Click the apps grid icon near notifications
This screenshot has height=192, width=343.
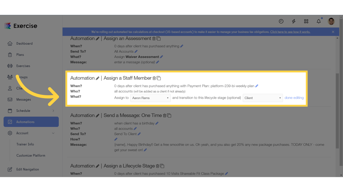click(x=306, y=21)
